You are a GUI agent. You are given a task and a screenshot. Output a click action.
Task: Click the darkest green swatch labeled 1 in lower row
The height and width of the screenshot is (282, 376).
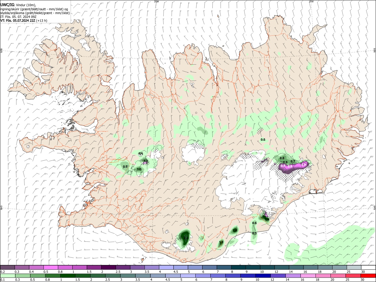coord(68,276)
